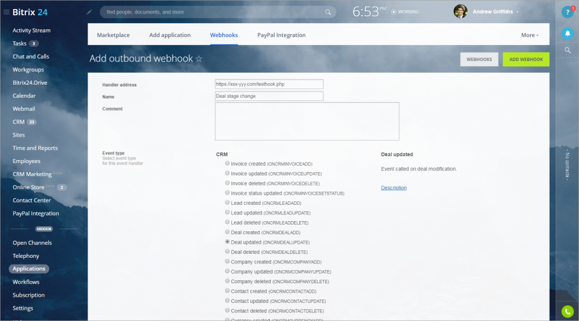Viewport: 579px width, 321px height.
Task: Click Online Store counter badge 2
Action: [62, 188]
